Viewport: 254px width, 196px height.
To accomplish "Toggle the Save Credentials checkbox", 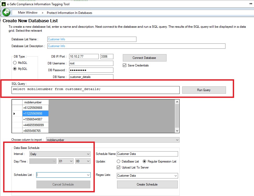I will (x=125, y=65).
